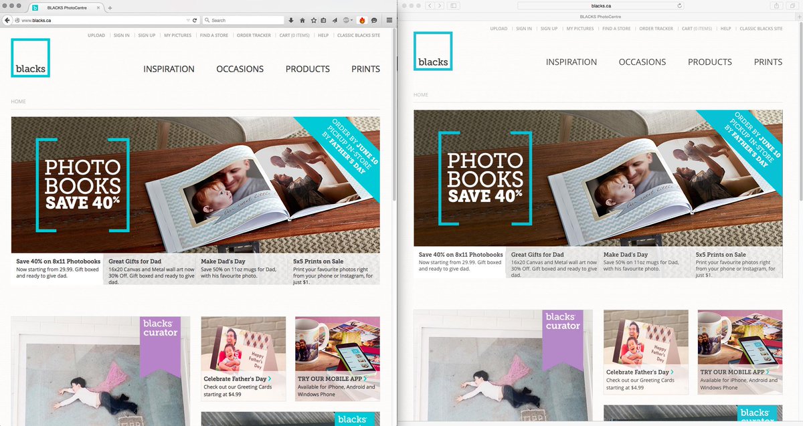This screenshot has width=803, height=426.
Task: Expand the globe toolbar dropdown in Firefox
Action: 349,20
